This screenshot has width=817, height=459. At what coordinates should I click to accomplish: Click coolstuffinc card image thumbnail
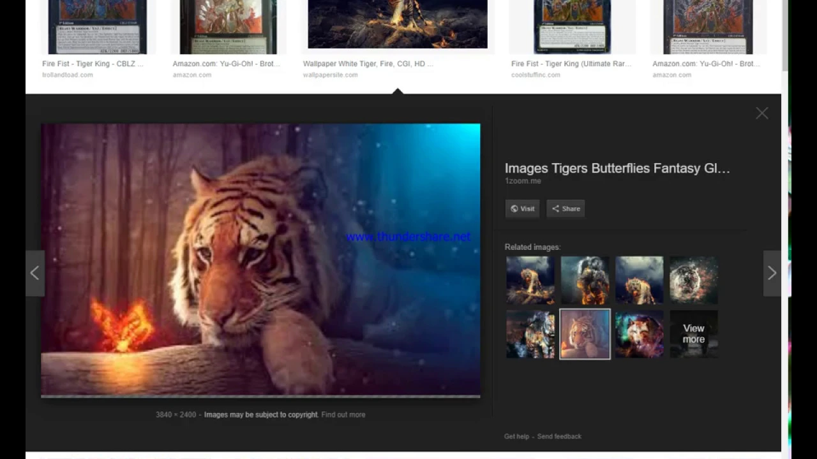(x=572, y=27)
